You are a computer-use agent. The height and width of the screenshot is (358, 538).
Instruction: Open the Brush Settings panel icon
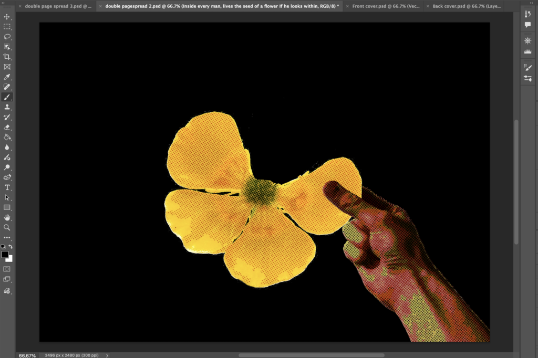point(528,67)
